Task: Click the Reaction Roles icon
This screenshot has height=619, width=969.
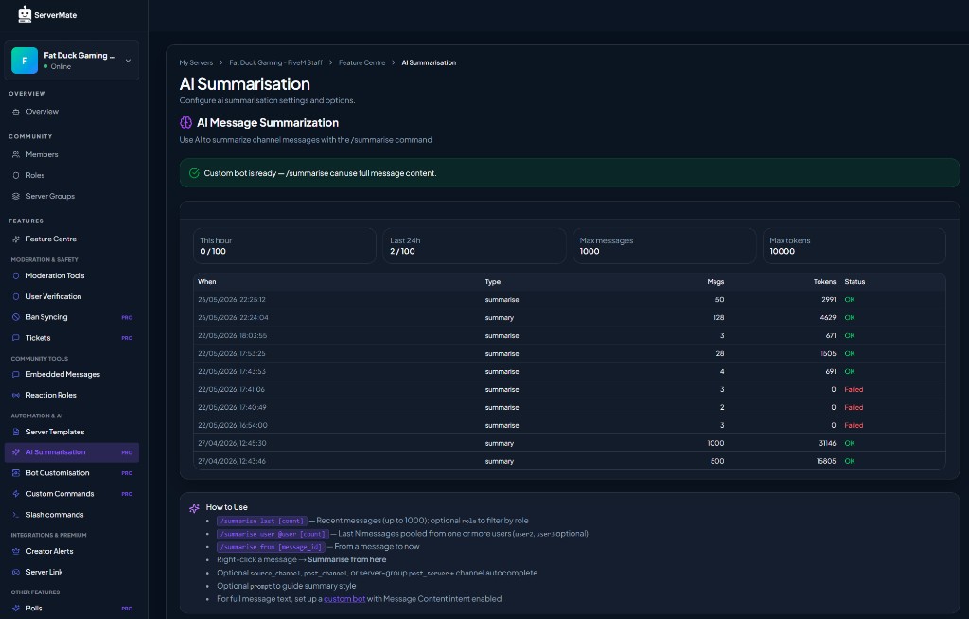Action: 16,395
